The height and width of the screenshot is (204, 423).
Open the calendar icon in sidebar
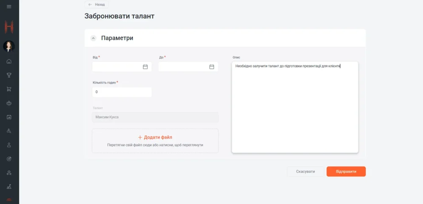pos(9,117)
